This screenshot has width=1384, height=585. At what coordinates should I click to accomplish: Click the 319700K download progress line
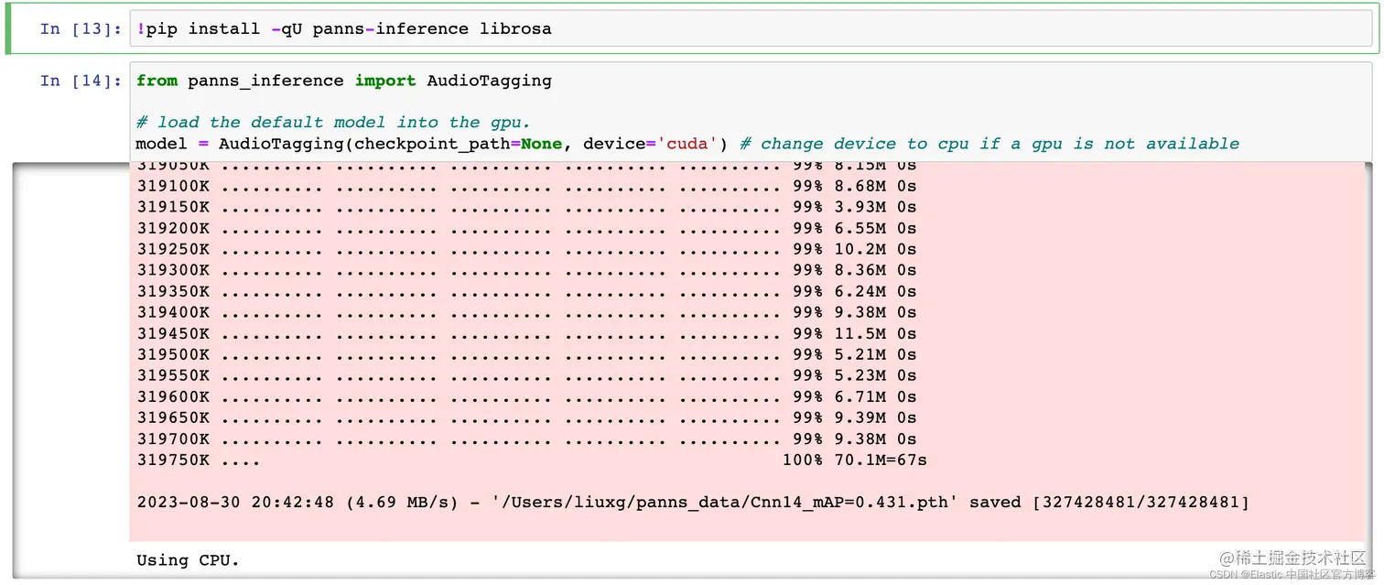[x=526, y=439]
